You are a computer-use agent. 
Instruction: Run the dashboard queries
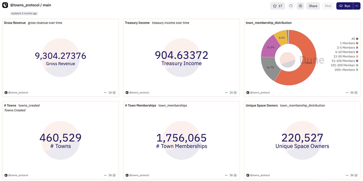point(345,6)
